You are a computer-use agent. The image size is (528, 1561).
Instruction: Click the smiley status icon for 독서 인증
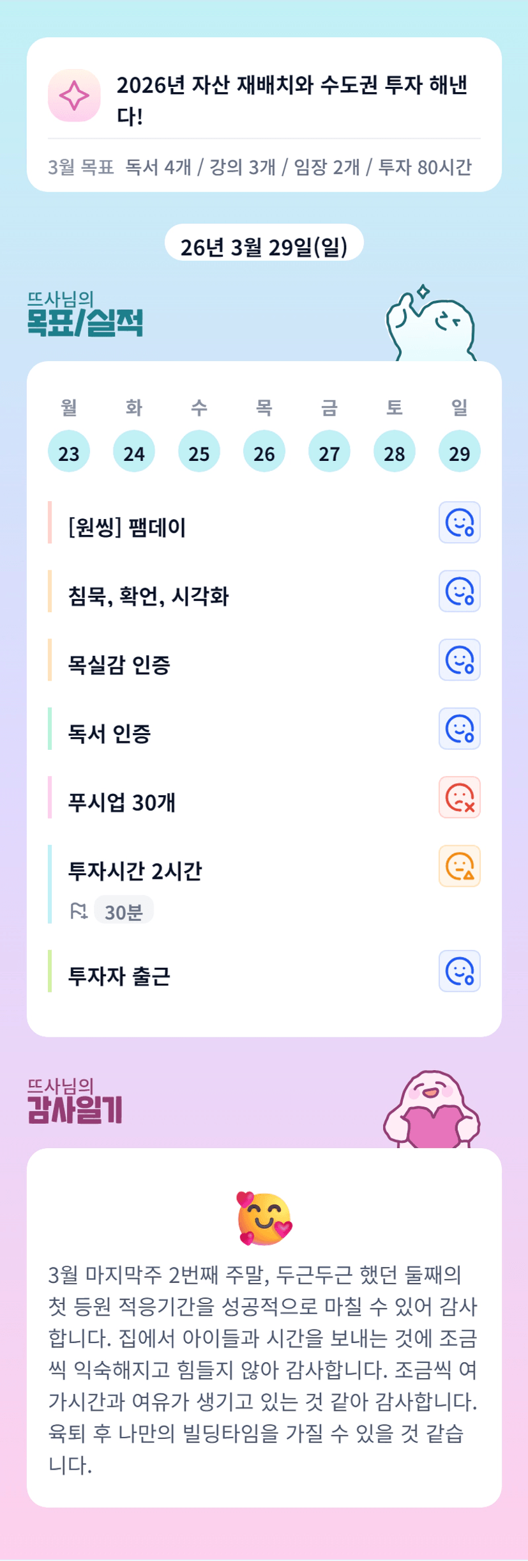click(x=459, y=729)
